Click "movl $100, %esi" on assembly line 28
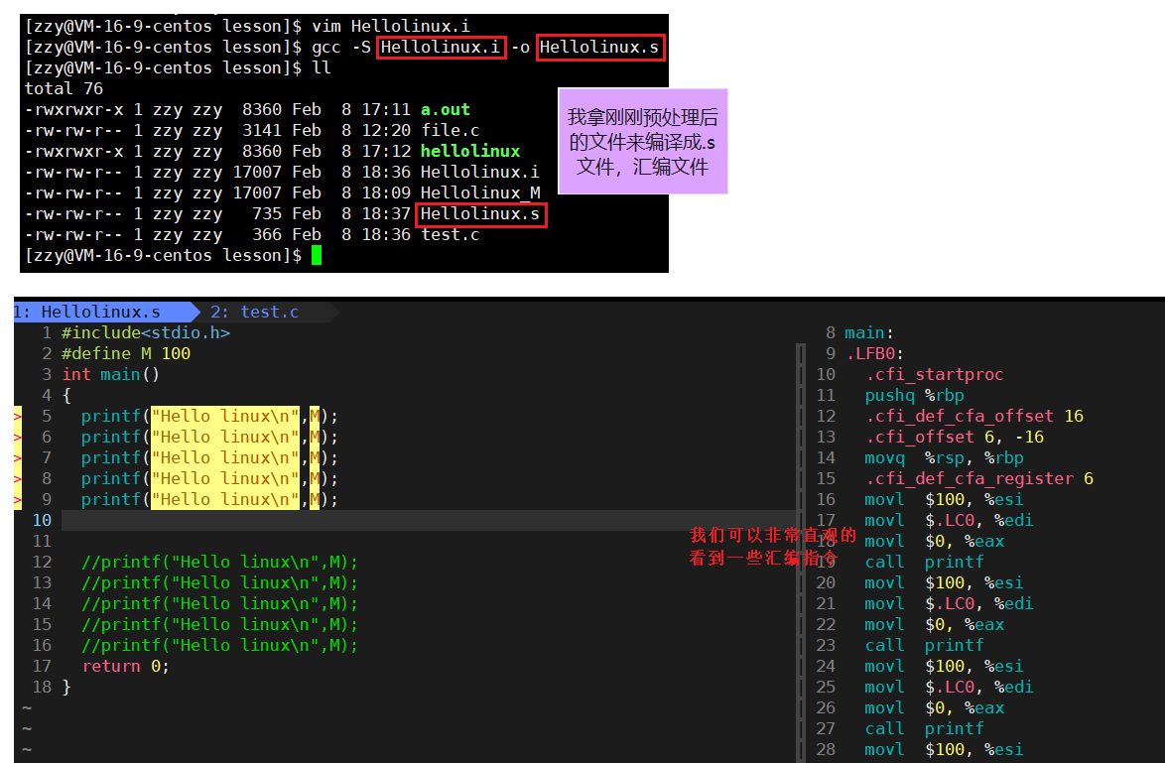Image resolution: width=1165 pixels, height=763 pixels. 944,749
